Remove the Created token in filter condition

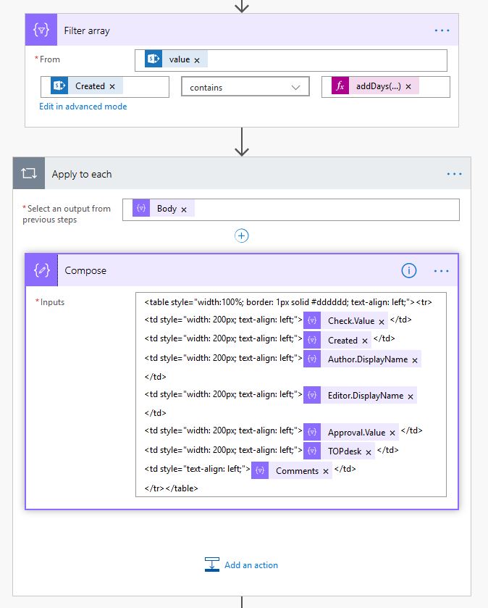112,86
